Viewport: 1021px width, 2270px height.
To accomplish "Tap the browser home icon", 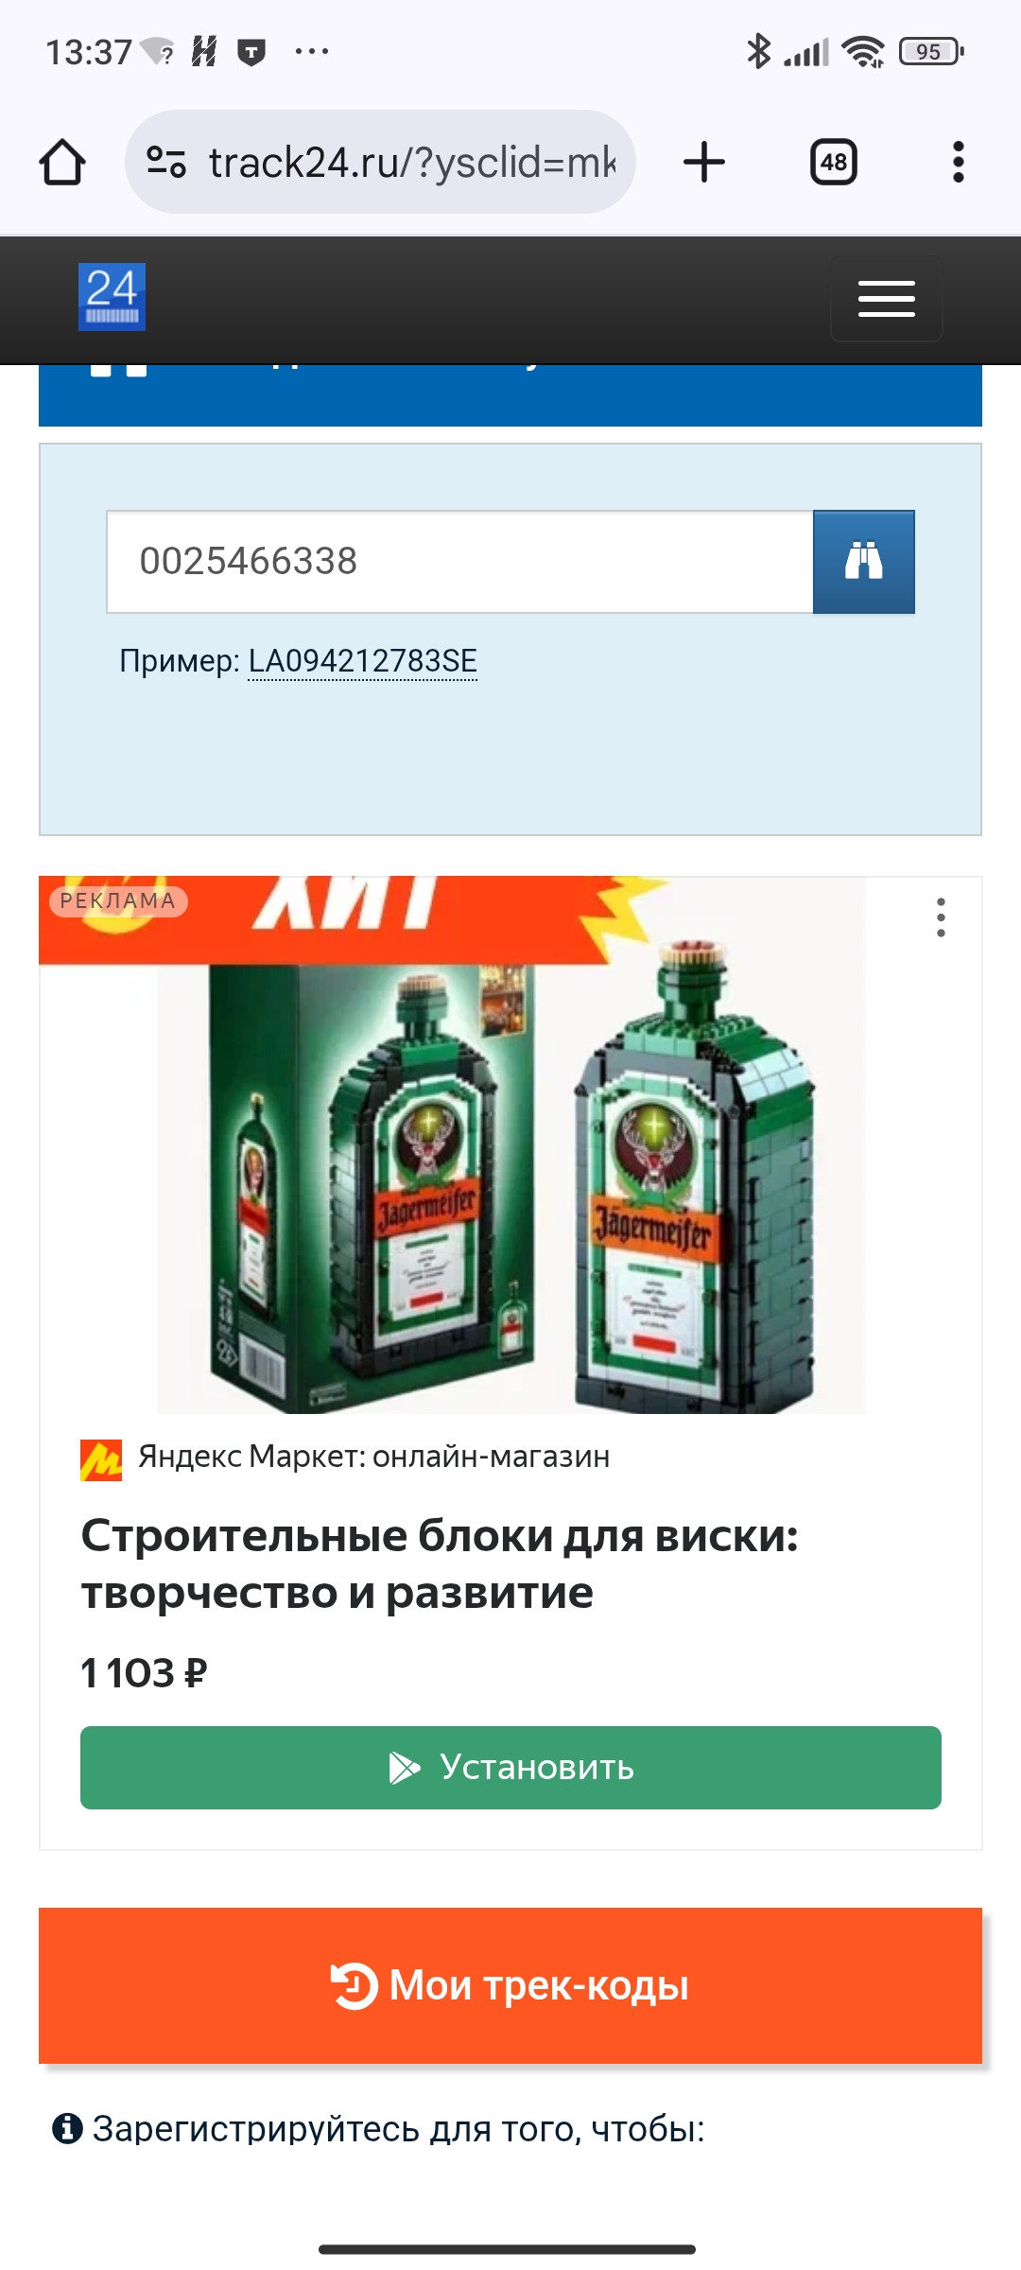I will pos(62,162).
